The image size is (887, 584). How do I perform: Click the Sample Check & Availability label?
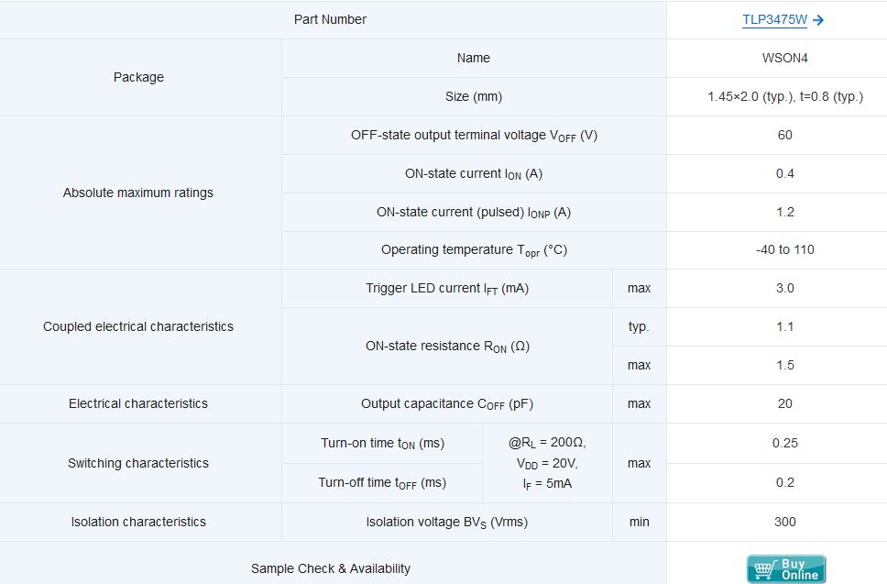pos(331,568)
